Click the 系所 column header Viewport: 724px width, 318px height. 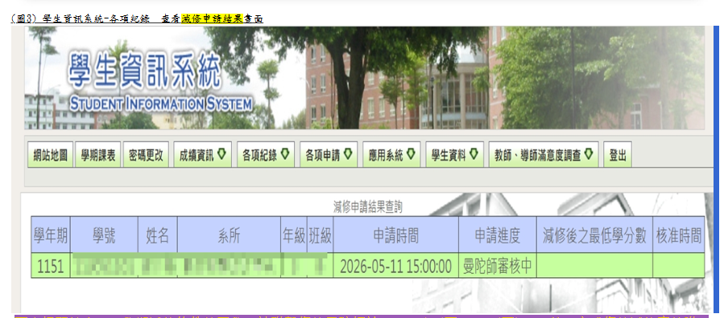click(229, 234)
